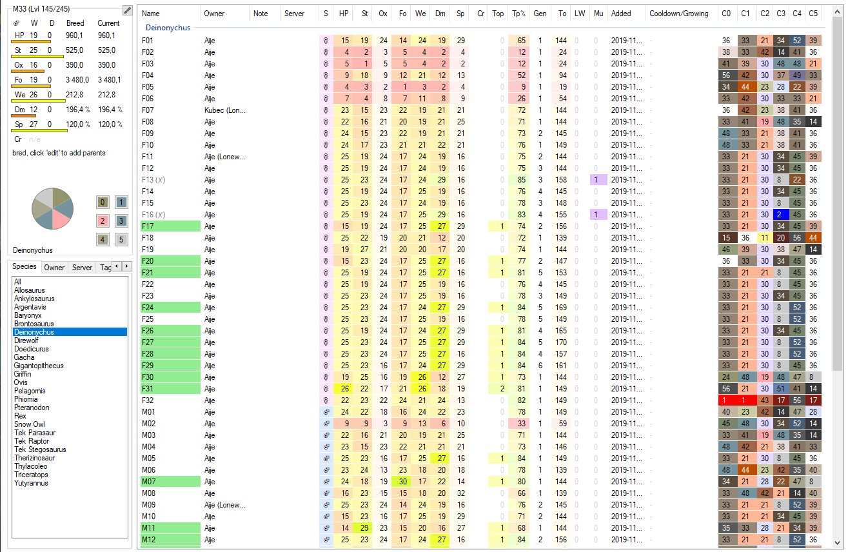This screenshot has height=552, width=848.
Task: Click the male icon on row M12
Action: pyautogui.click(x=325, y=540)
